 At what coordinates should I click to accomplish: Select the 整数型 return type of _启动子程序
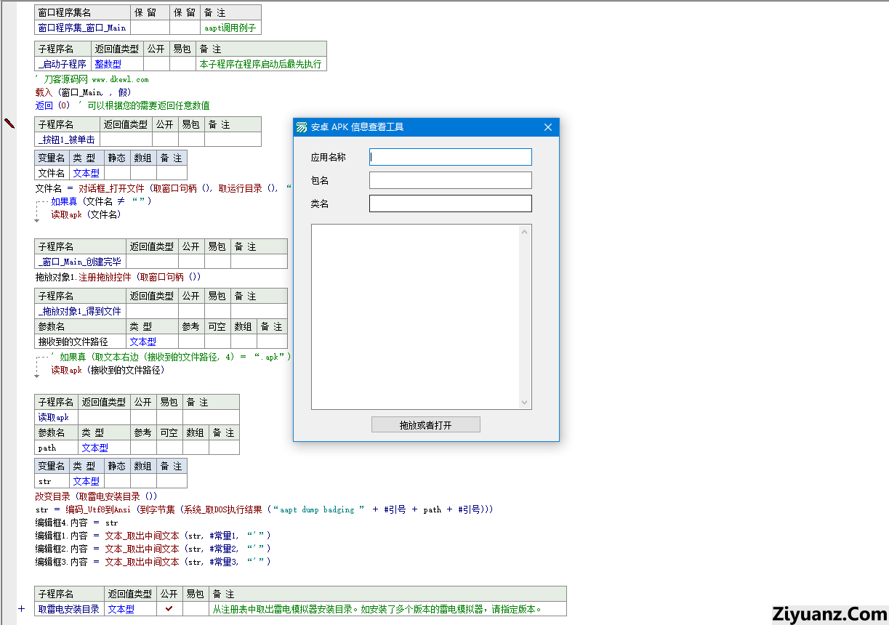coord(108,64)
